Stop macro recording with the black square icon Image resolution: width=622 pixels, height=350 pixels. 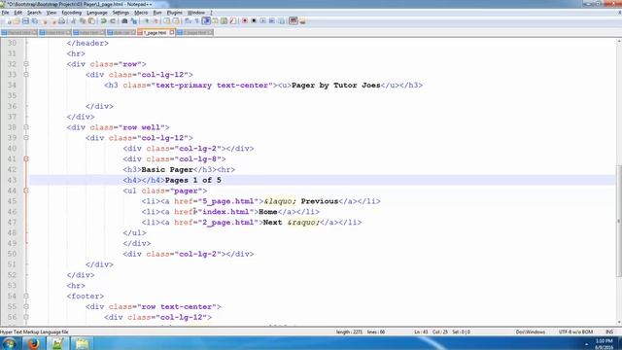[254, 21]
